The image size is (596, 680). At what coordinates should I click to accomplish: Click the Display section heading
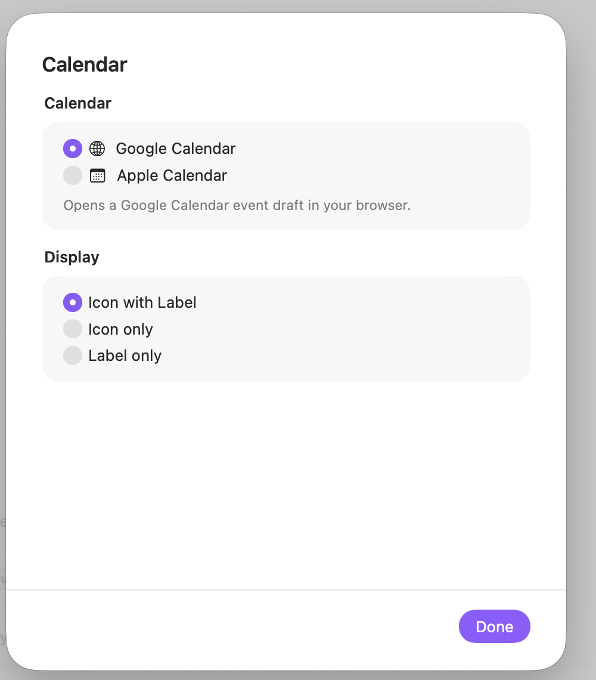[x=72, y=257]
